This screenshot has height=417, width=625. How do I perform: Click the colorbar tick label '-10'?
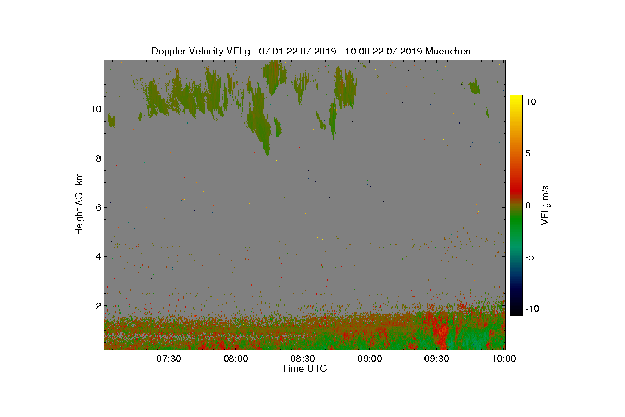tap(531, 309)
